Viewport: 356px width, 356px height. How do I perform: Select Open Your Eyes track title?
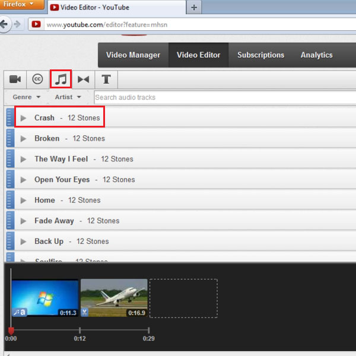click(x=62, y=180)
